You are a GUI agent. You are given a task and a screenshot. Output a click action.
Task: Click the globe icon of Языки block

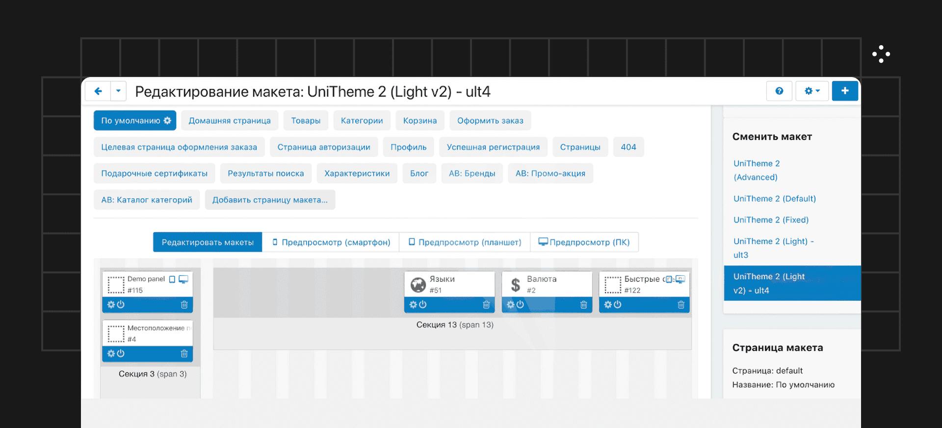[418, 285]
